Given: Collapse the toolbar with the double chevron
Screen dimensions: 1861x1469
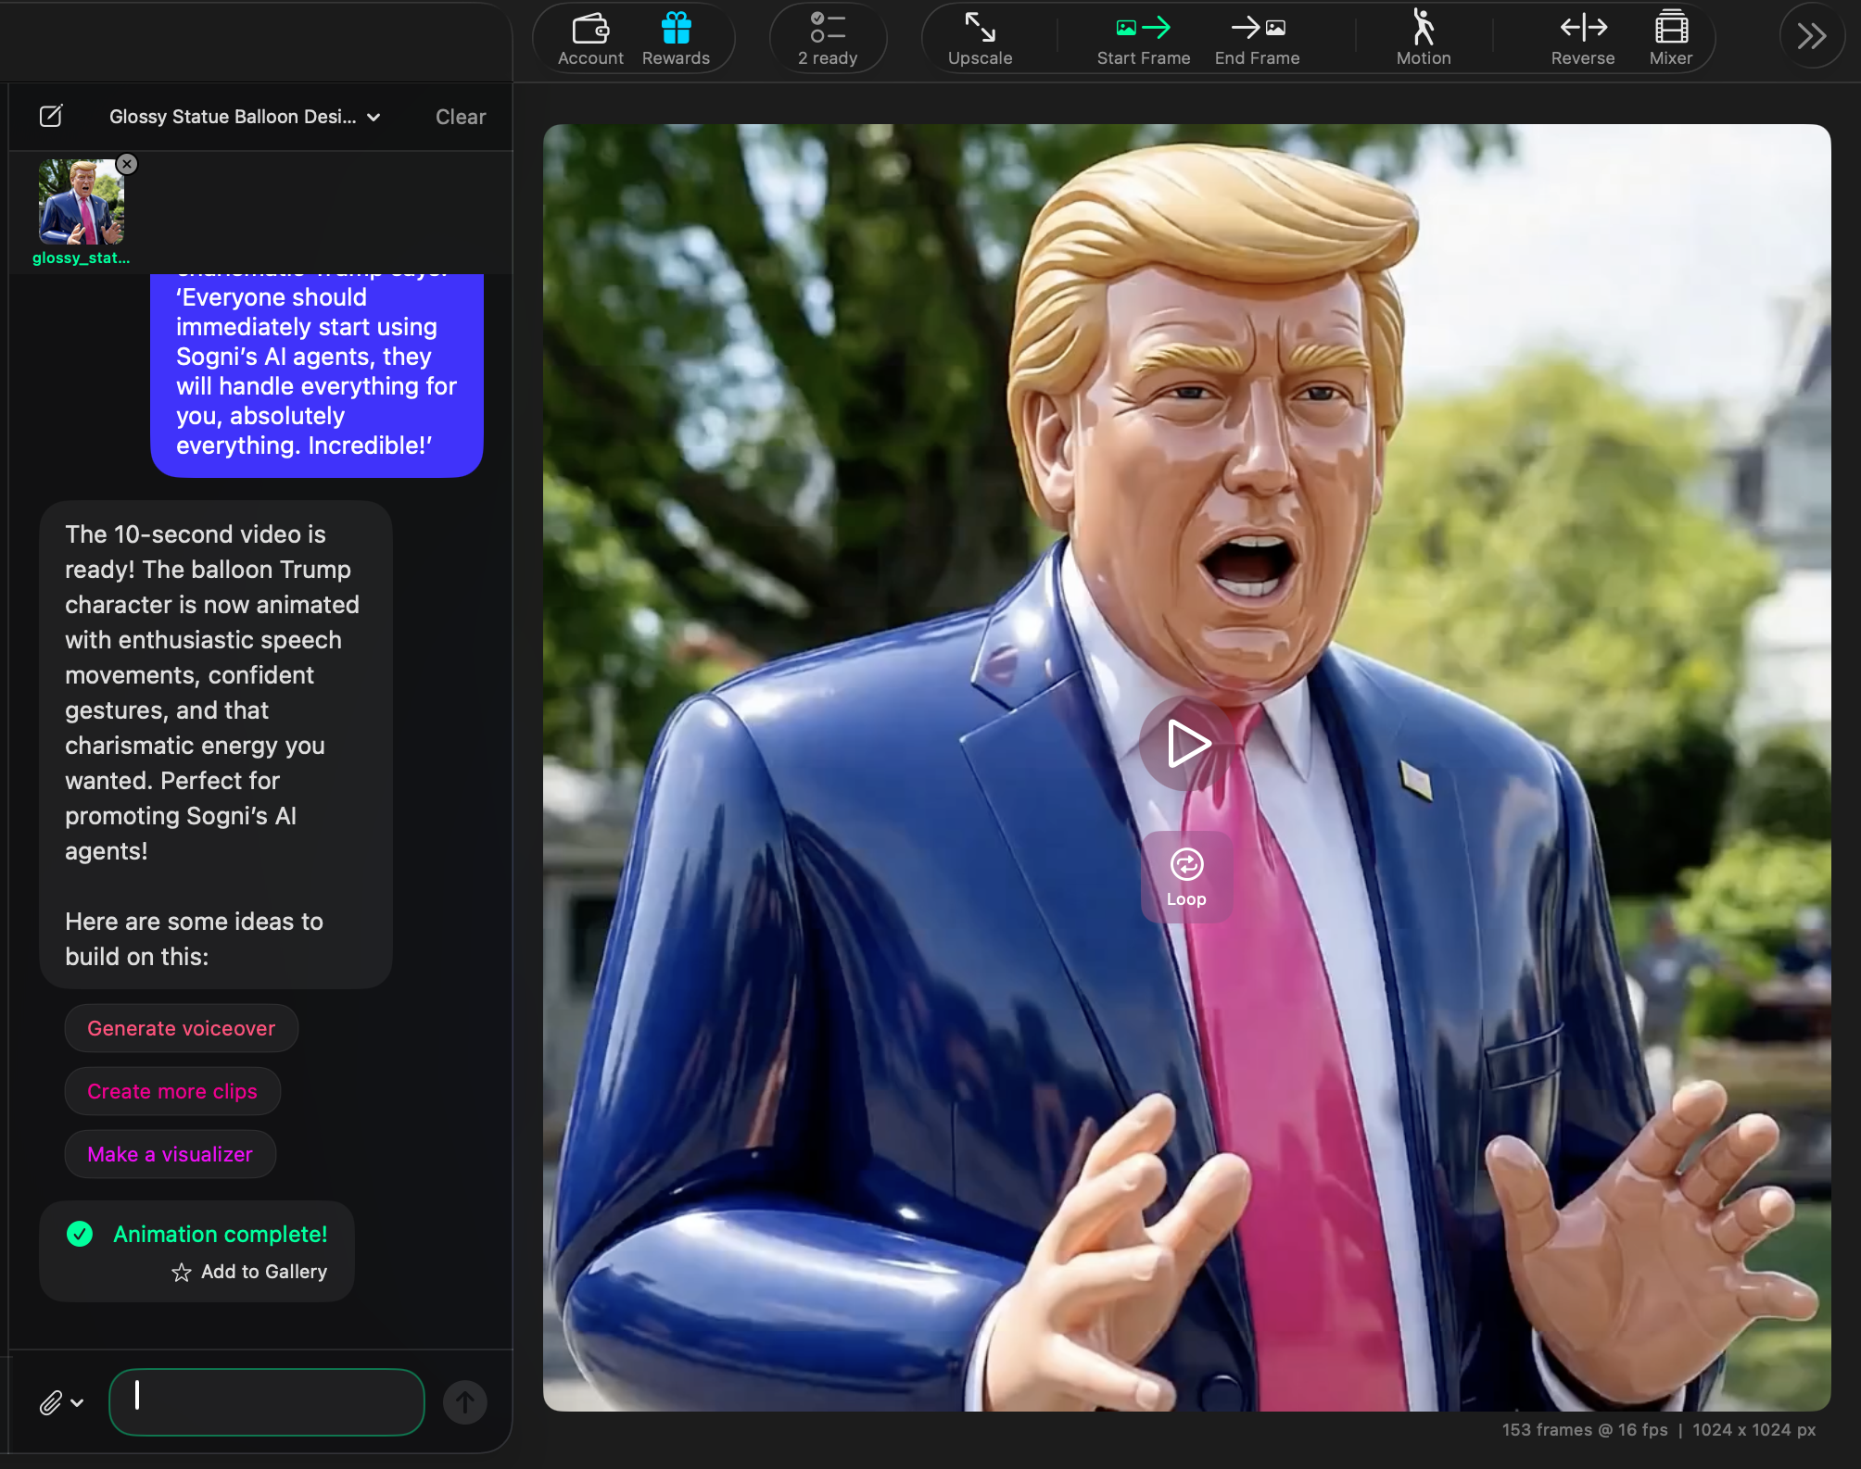Looking at the screenshot, I should 1812,37.
